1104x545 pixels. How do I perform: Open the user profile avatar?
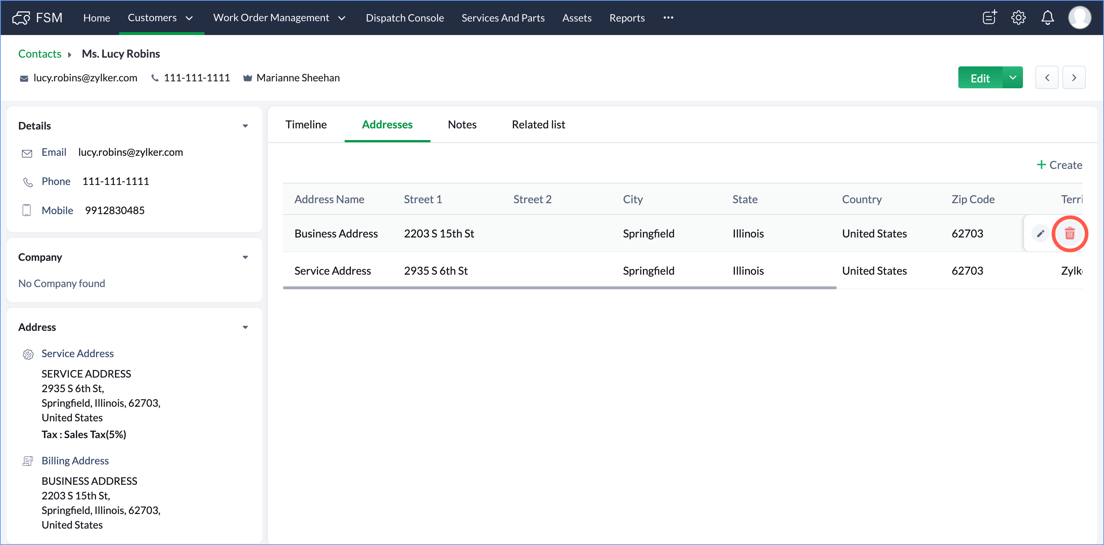[x=1079, y=18]
